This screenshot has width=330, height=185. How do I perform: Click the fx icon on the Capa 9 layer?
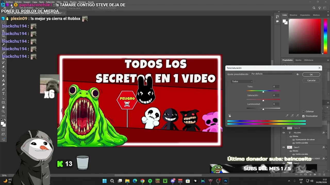[324, 147]
